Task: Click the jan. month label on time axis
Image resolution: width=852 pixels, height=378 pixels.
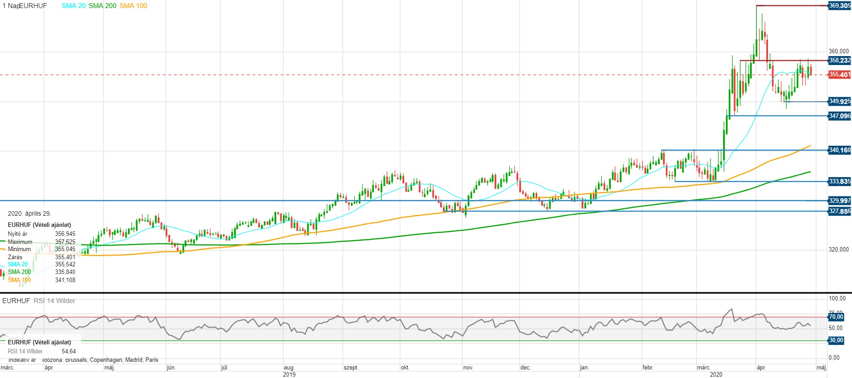Action: click(584, 368)
